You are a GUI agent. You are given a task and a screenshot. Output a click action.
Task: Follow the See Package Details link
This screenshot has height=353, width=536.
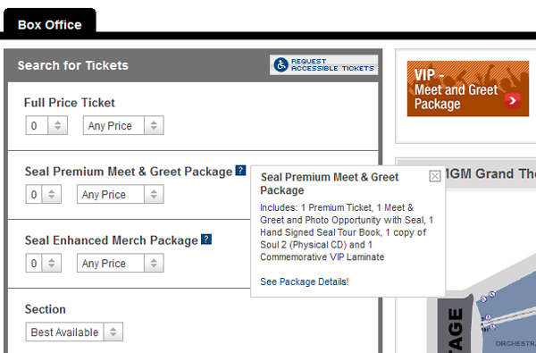(x=305, y=282)
